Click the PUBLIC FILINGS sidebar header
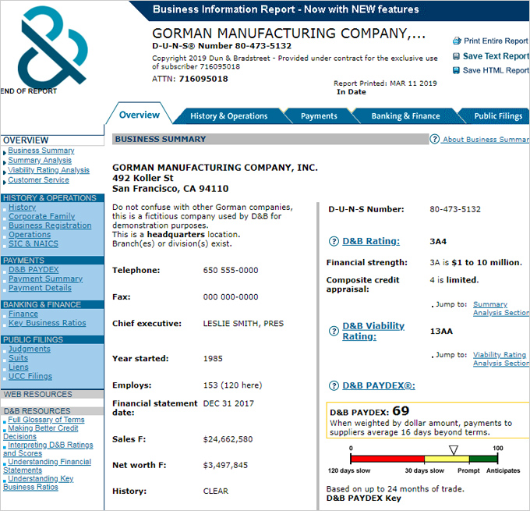The image size is (530, 511). (x=52, y=340)
